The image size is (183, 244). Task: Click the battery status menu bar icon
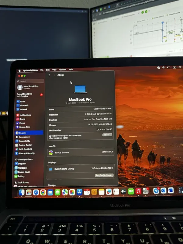point(168,67)
